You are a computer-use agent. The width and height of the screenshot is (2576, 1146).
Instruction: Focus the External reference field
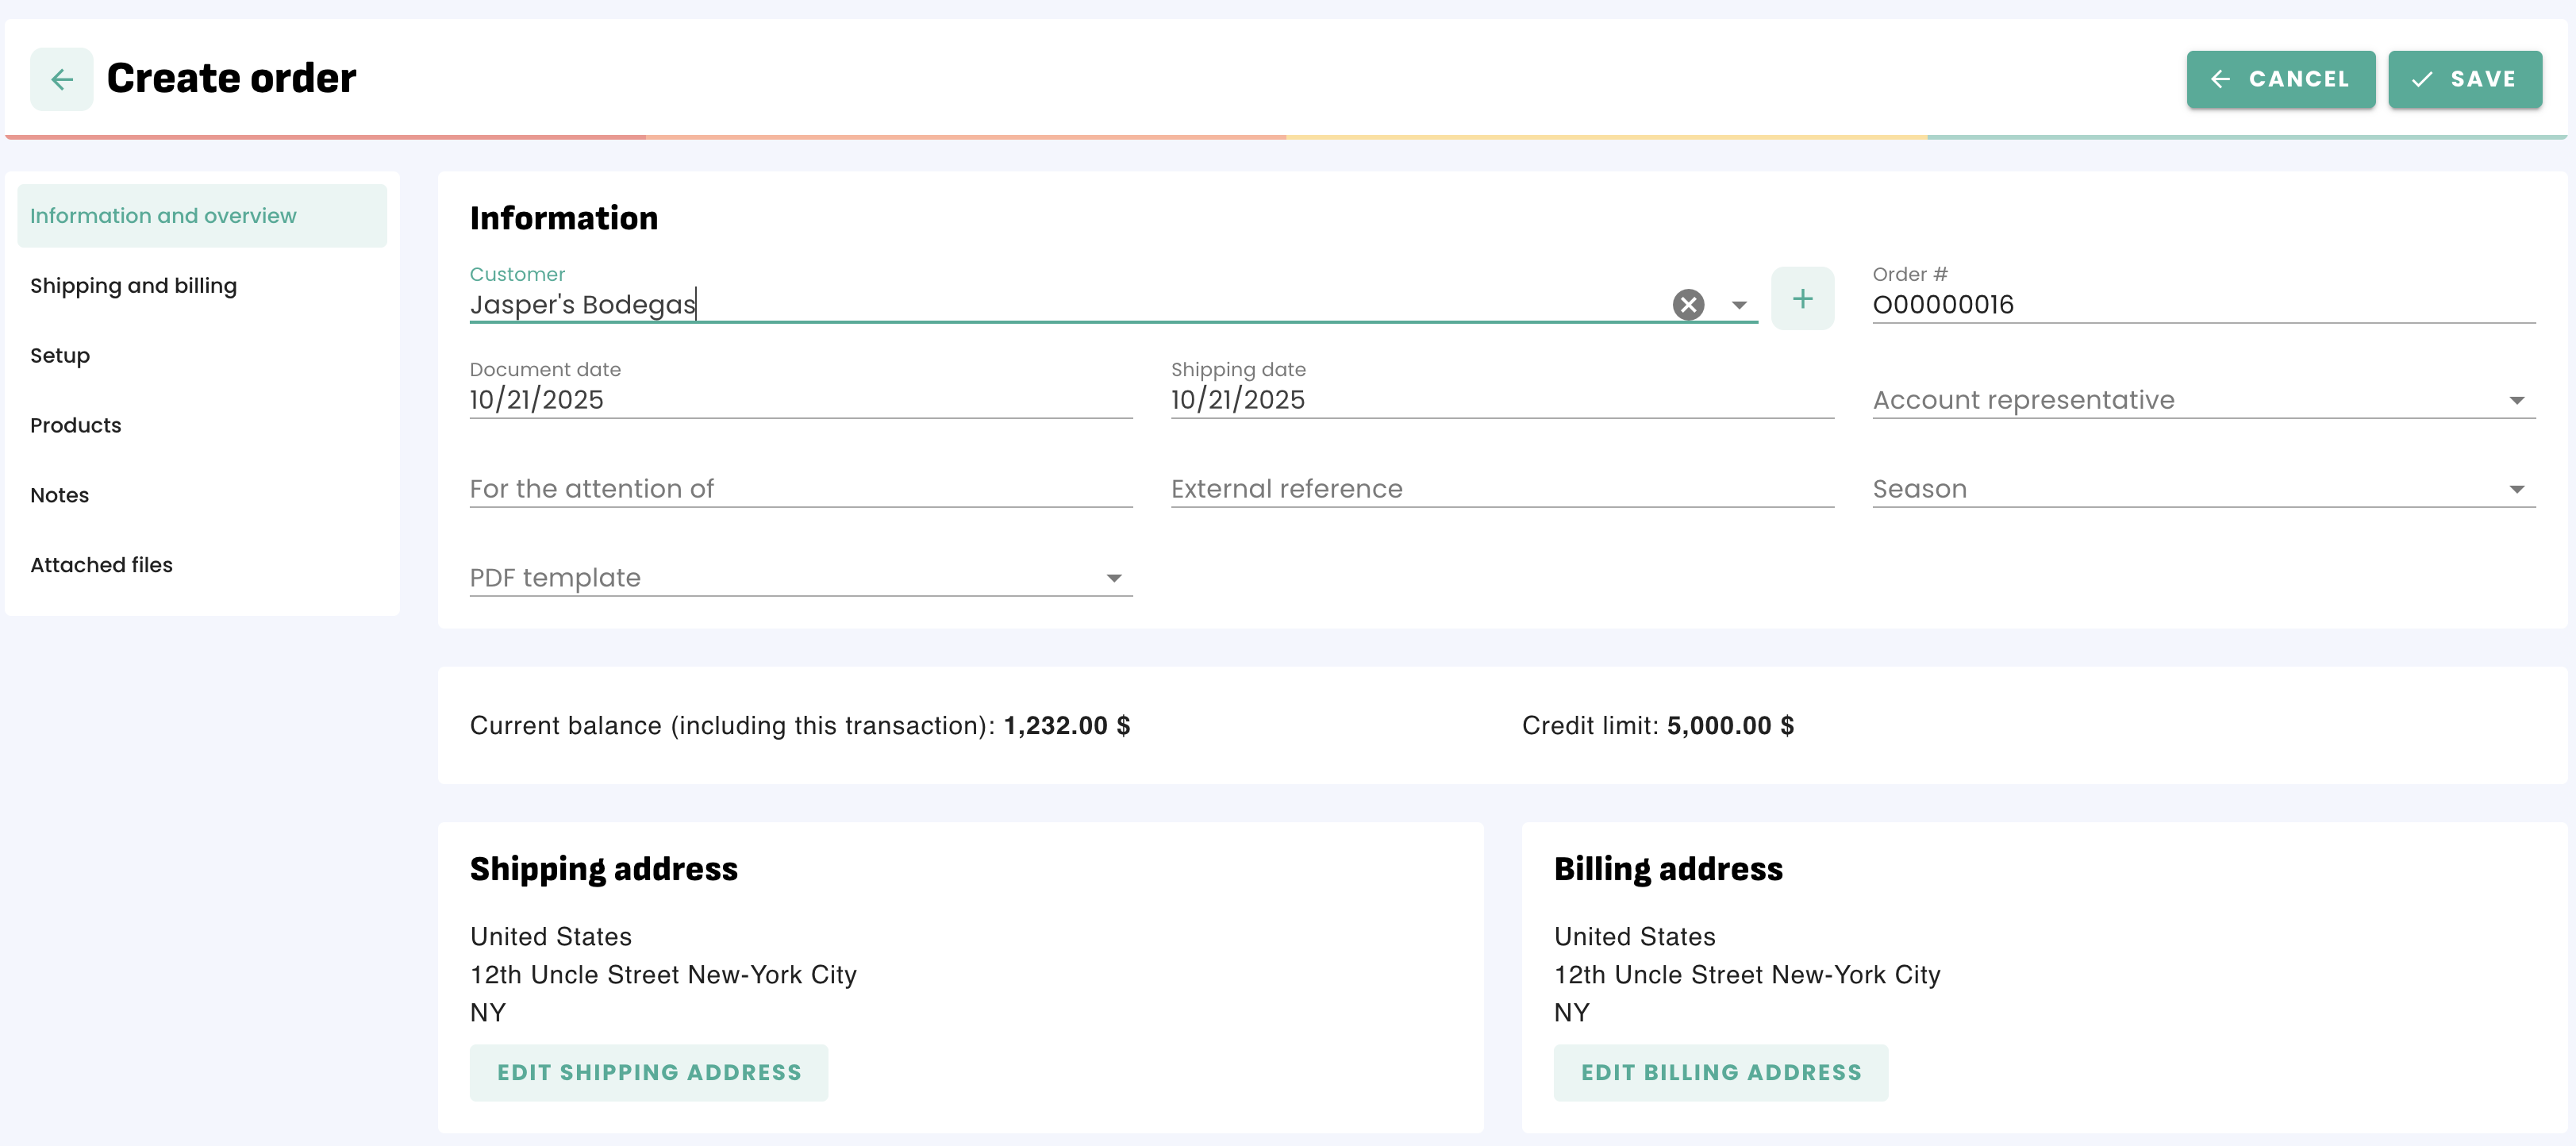click(x=1501, y=489)
